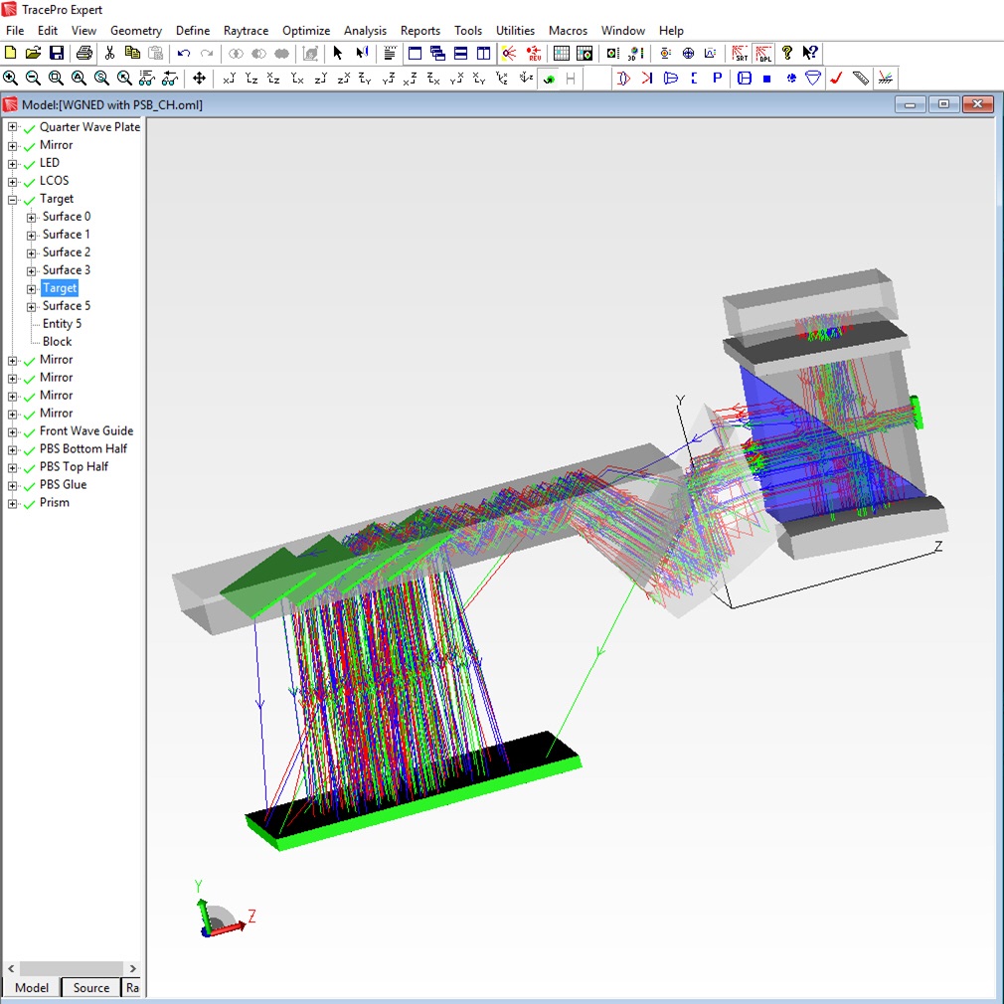Expand the LCOS tree node
This screenshot has height=1004, width=1004.
coord(14,180)
